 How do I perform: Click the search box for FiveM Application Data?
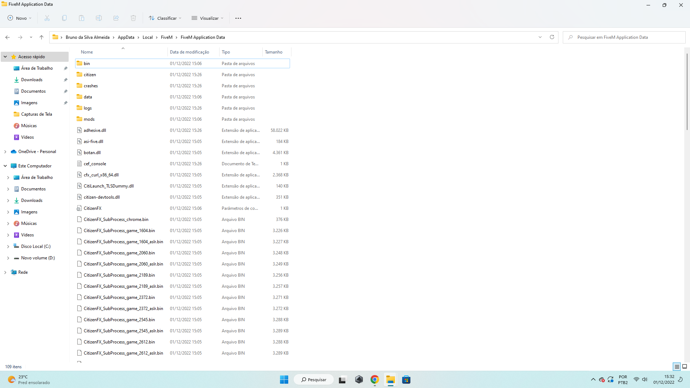click(624, 37)
